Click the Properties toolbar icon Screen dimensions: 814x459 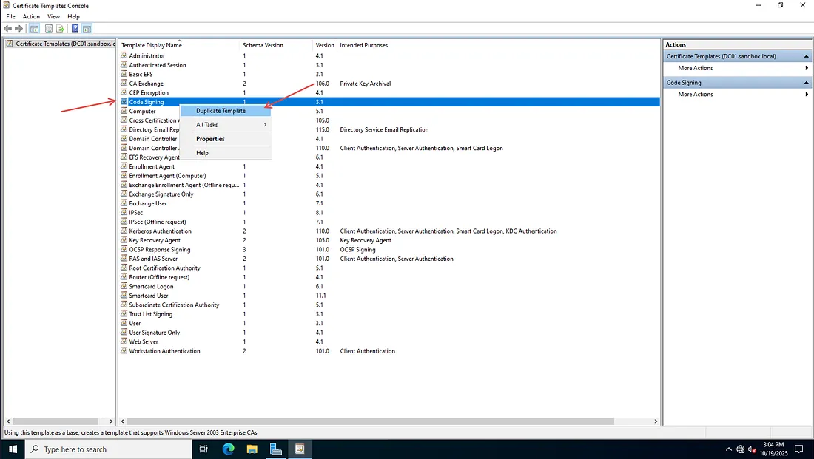49,29
